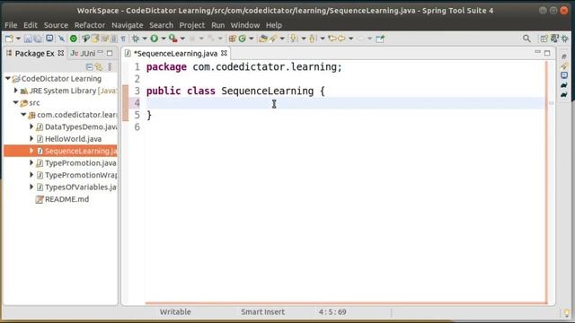Click the Pin Editor toolbar icon
This screenshot has height=323, width=575.
point(380,39)
